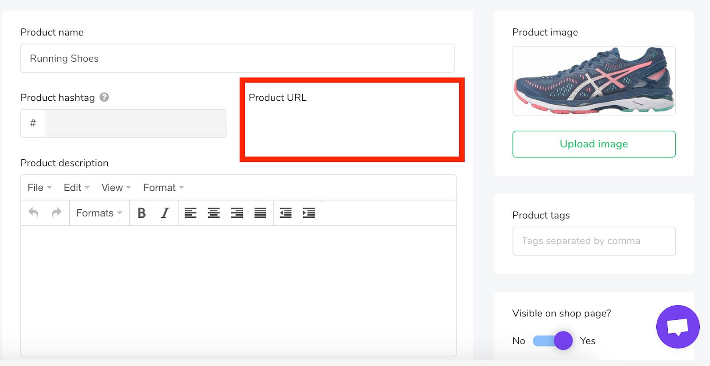Align text right in editor
The width and height of the screenshot is (710, 366).
(237, 213)
